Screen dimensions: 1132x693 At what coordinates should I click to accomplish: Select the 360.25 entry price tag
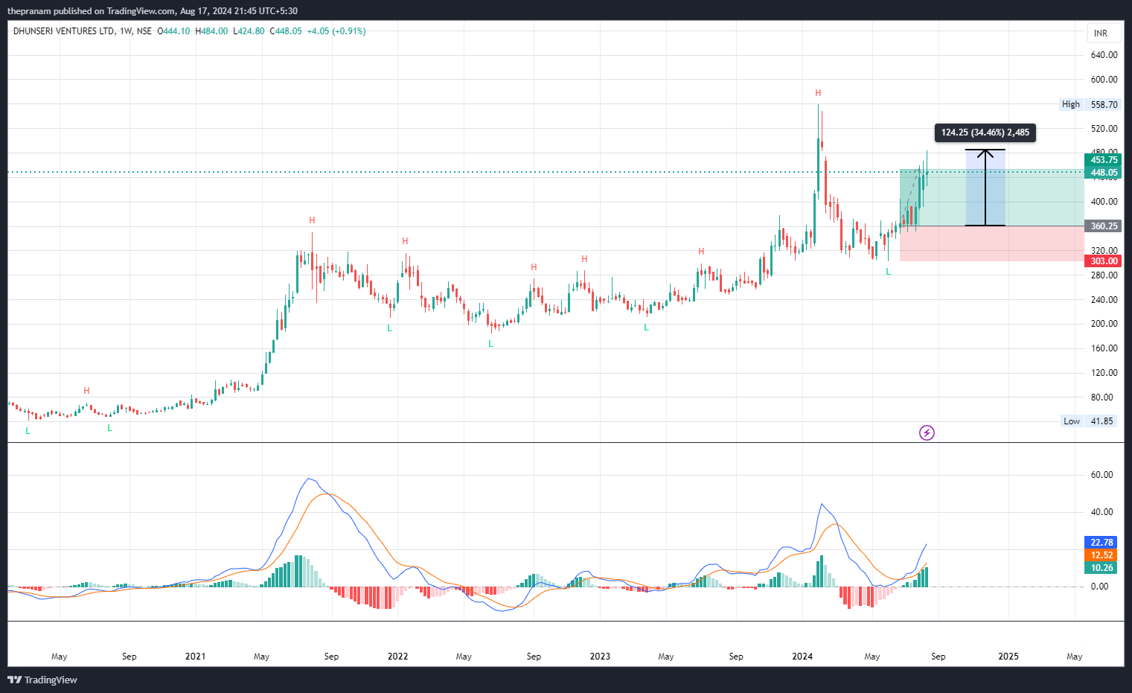1104,226
